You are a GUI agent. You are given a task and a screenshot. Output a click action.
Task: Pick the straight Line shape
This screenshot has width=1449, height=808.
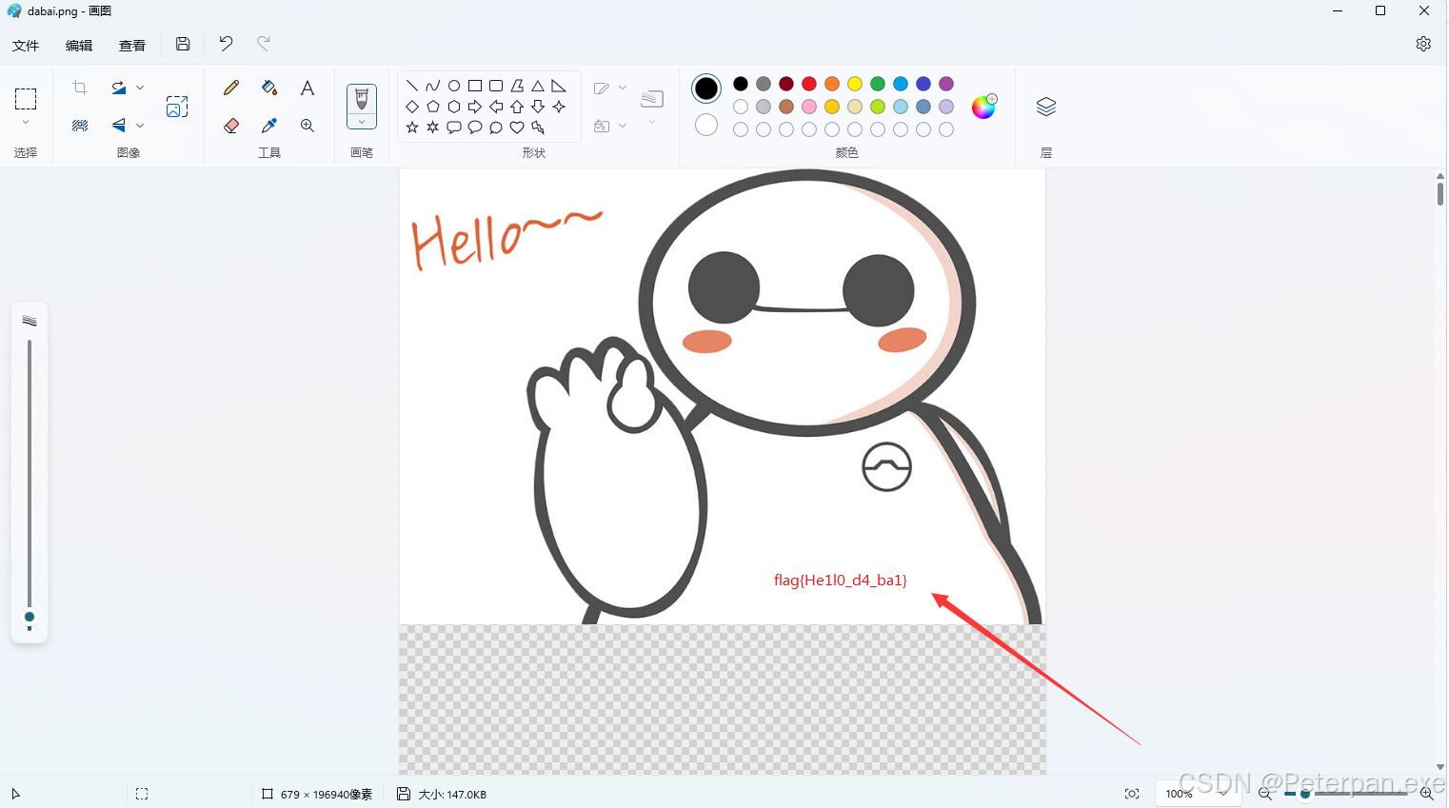(x=412, y=86)
